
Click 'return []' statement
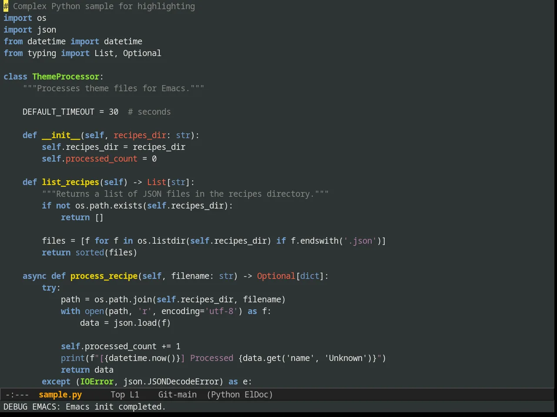pos(82,217)
